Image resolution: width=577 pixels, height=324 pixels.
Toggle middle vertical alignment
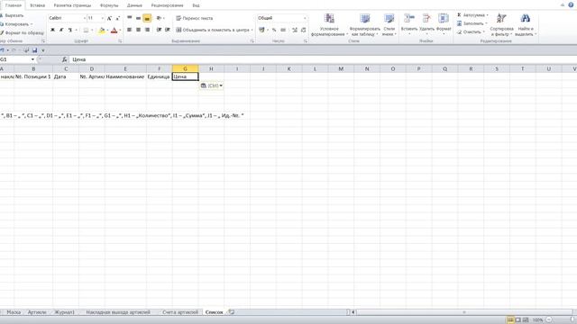point(138,18)
